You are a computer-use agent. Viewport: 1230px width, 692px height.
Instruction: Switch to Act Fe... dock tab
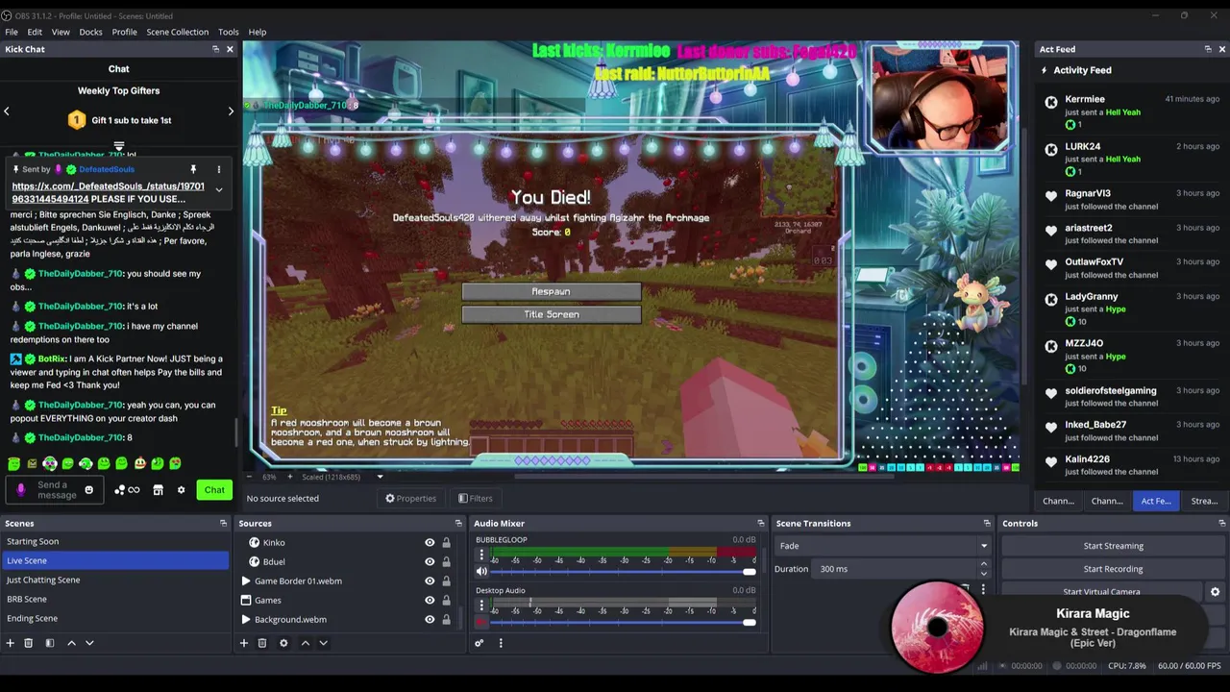point(1156,501)
